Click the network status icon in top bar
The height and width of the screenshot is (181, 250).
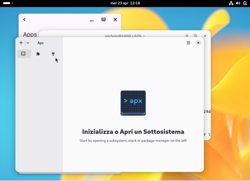(x=231, y=3)
